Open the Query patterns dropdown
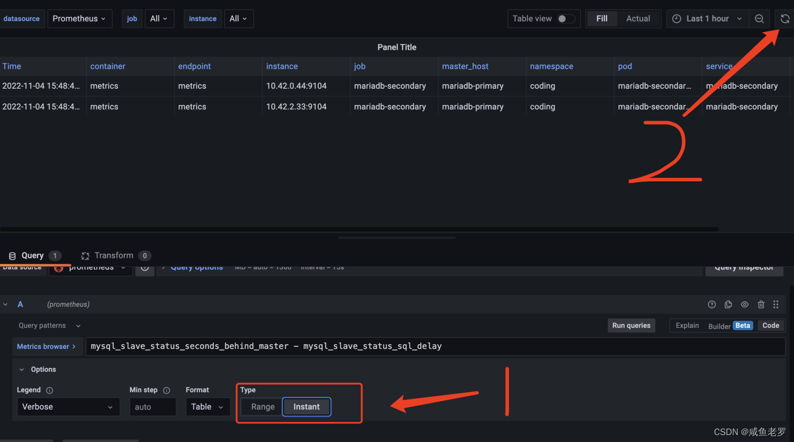 click(49, 326)
